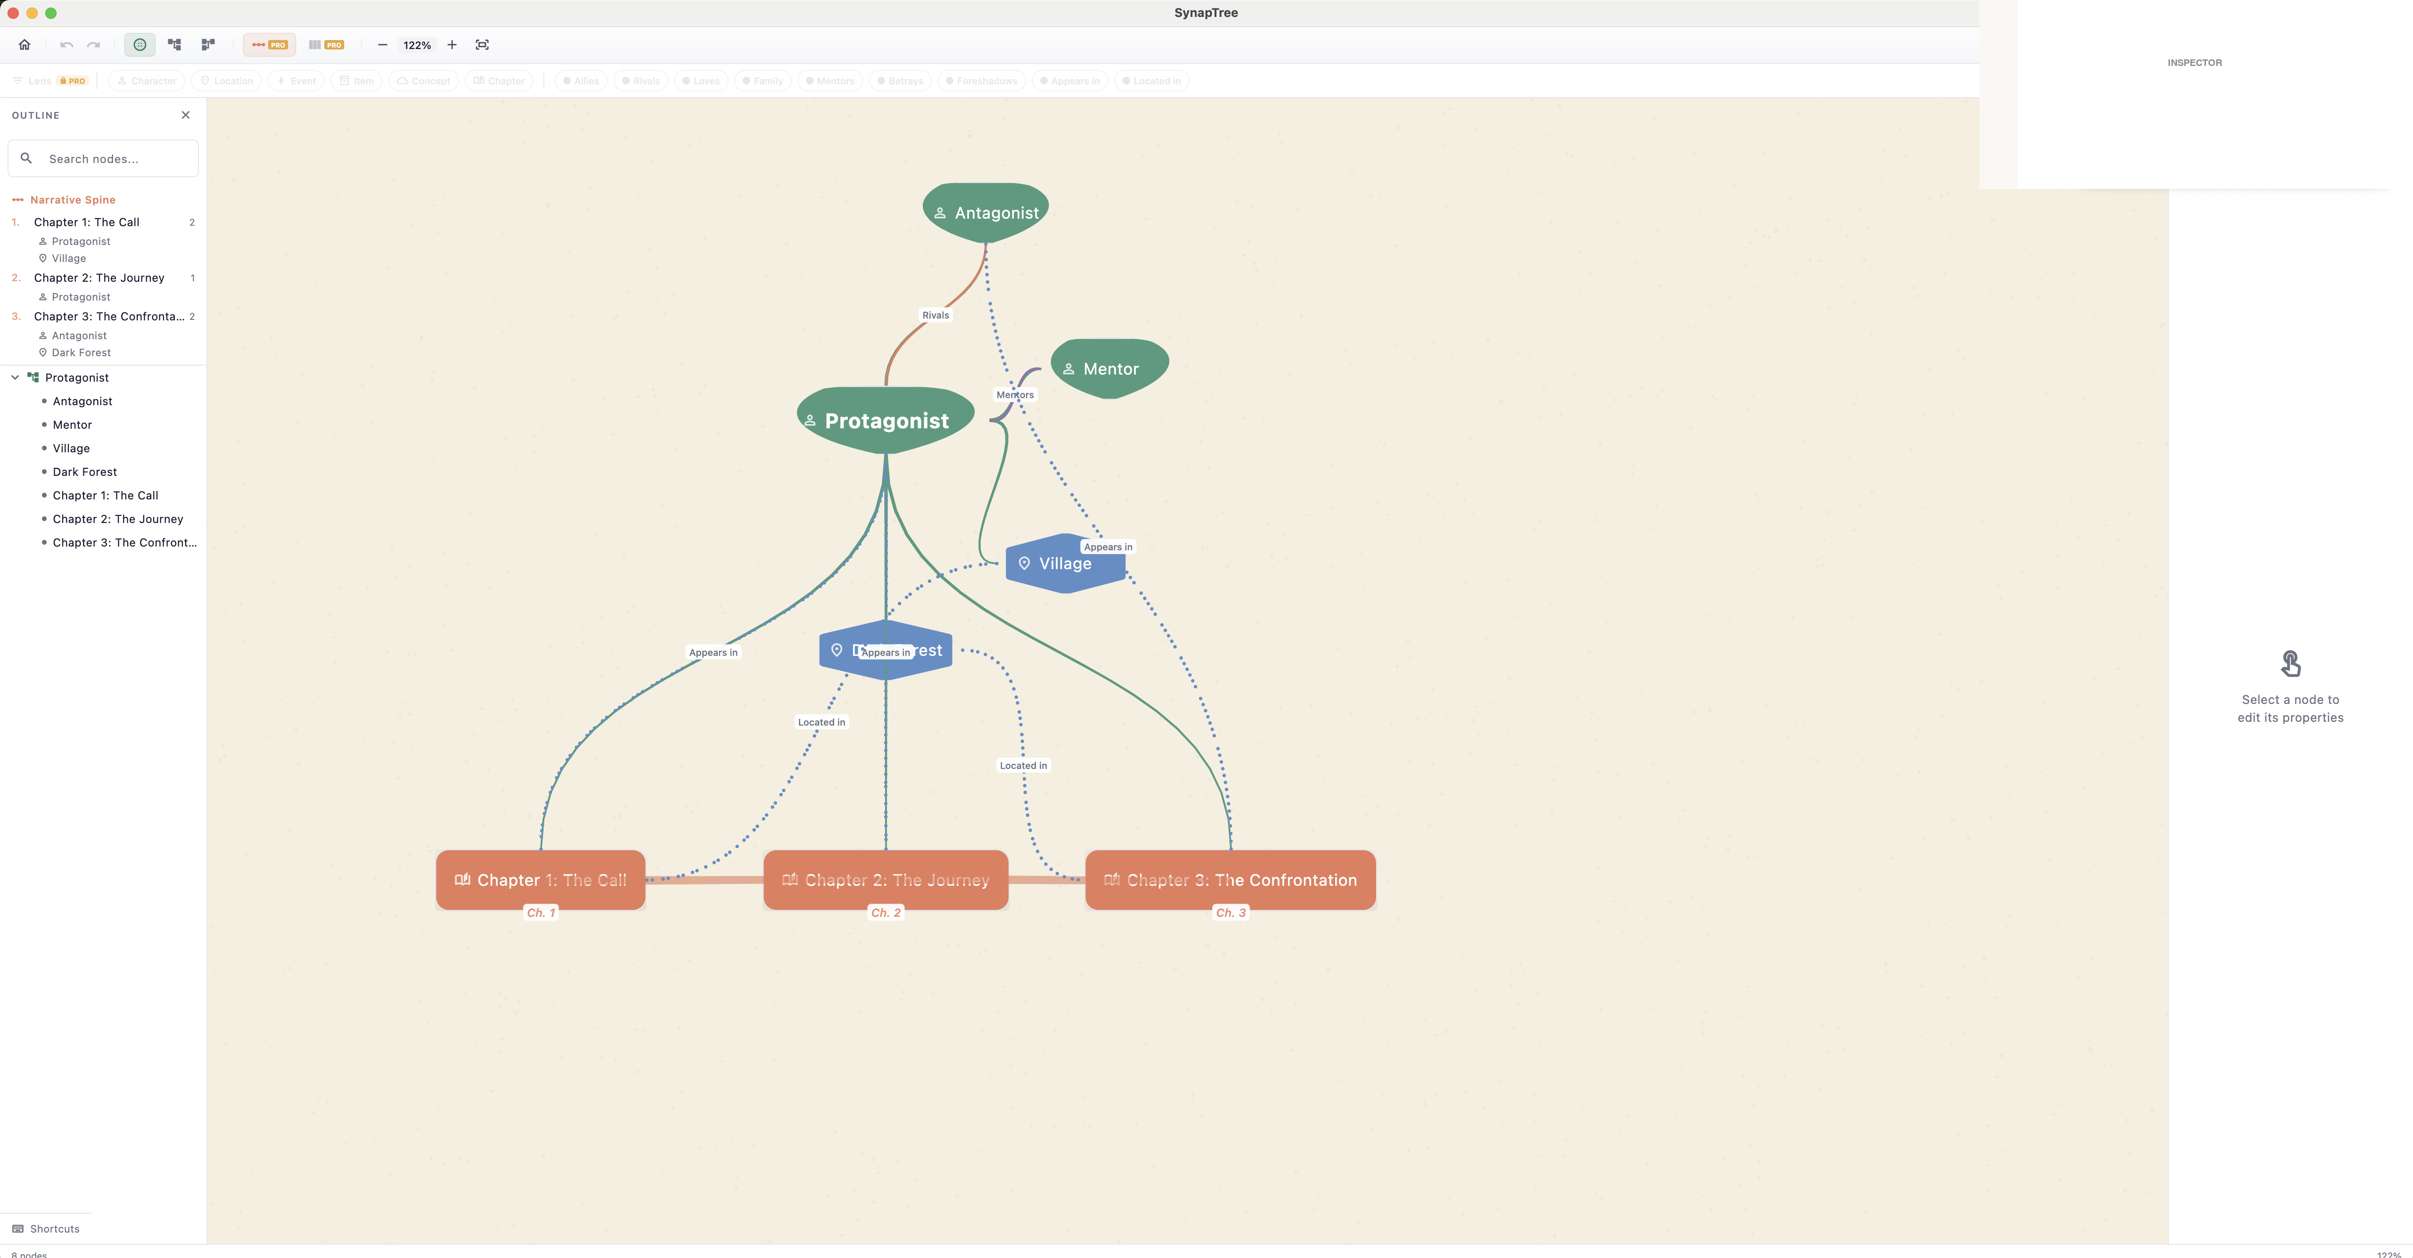Click Dark Forest under Narrative Spine
2413x1258 pixels.
click(81, 352)
